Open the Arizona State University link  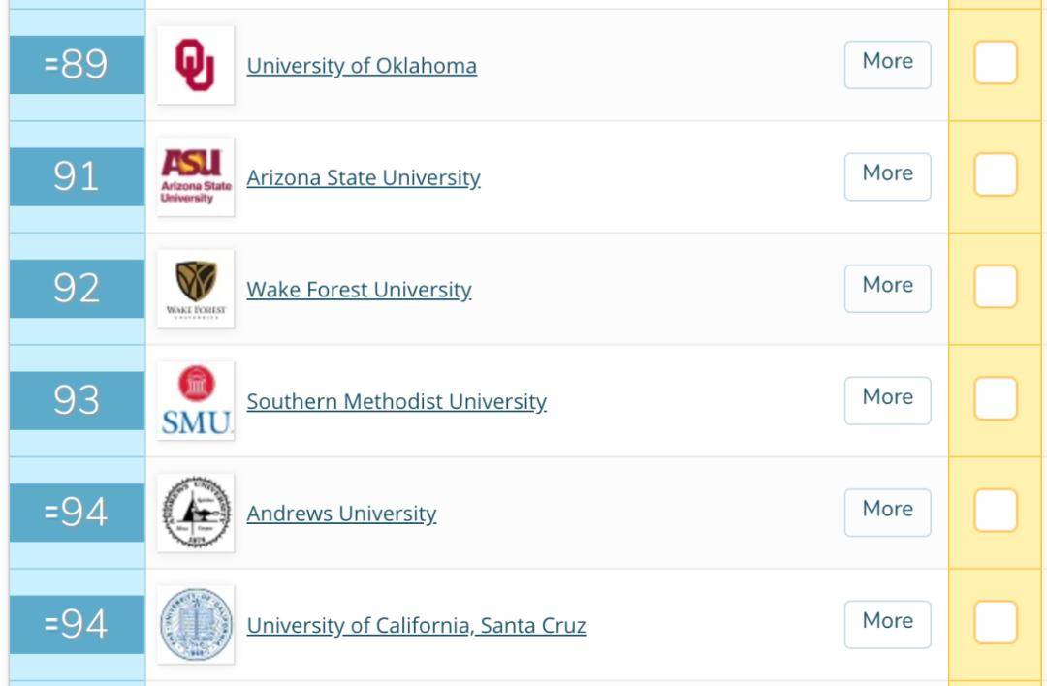point(363,177)
